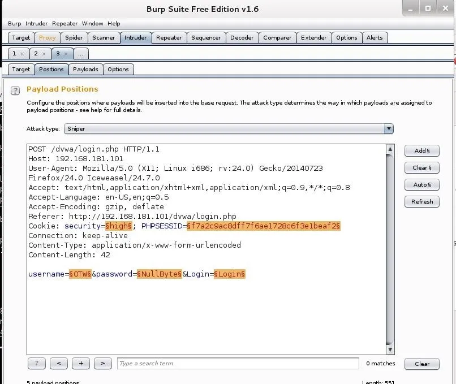Click the previous match < button
456x384 pixels.
coord(59,364)
